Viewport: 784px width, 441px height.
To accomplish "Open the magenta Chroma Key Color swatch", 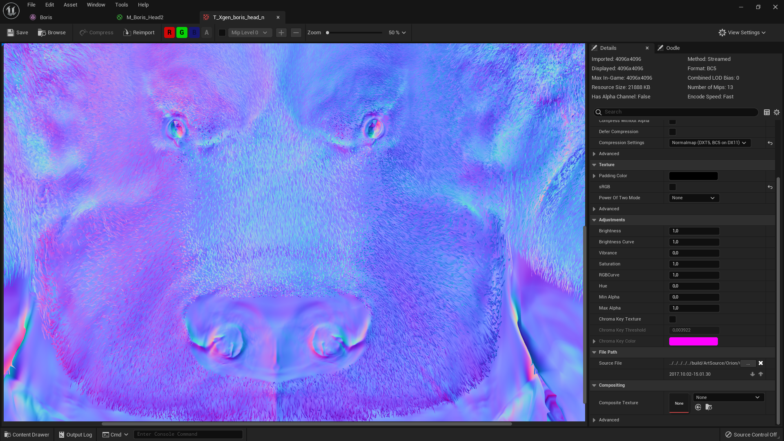I will (x=693, y=341).
